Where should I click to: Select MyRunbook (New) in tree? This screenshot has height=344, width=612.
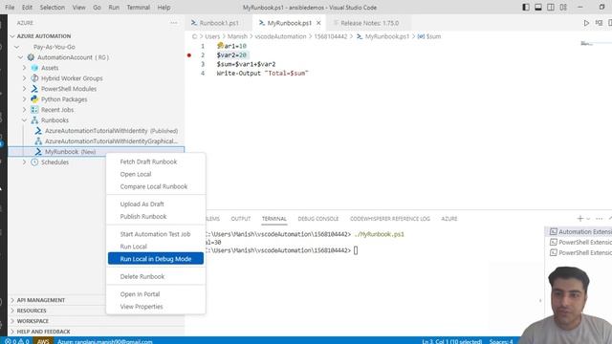point(96,152)
